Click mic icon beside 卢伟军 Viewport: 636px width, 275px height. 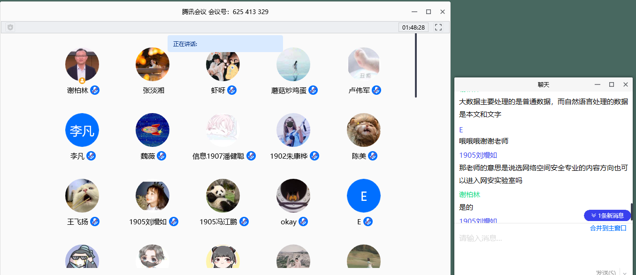[x=376, y=90]
